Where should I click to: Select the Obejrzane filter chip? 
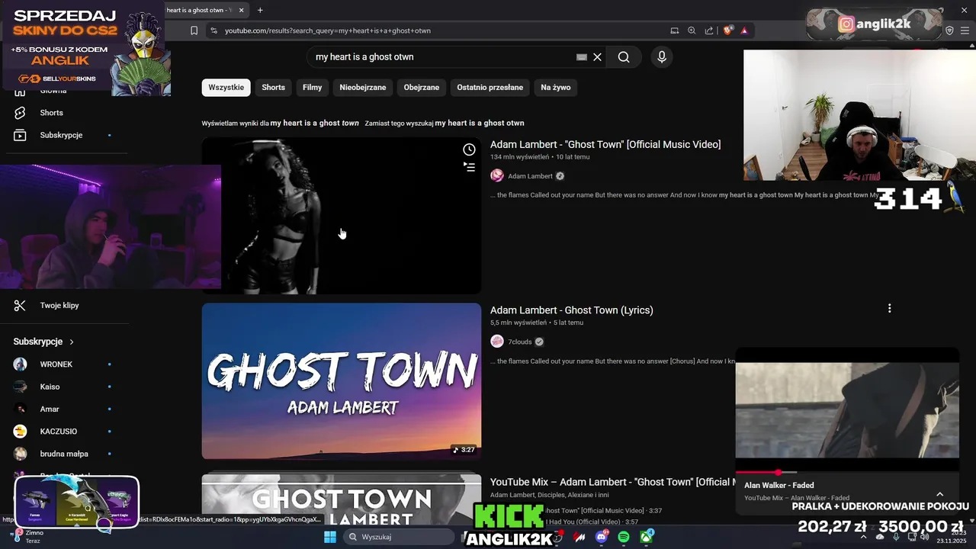click(422, 88)
